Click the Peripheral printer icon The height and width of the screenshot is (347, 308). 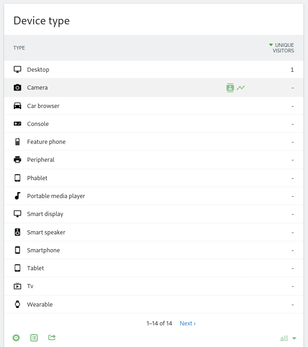tap(17, 160)
